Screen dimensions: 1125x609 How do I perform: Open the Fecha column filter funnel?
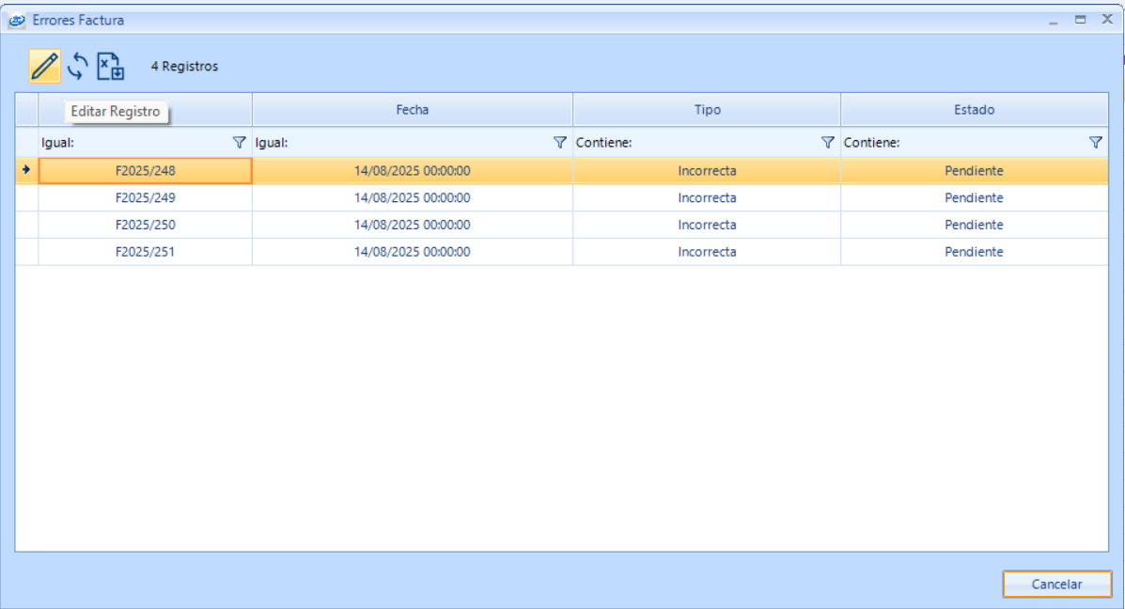click(x=560, y=143)
